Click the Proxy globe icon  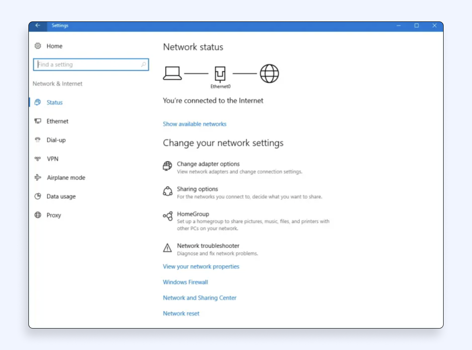(x=38, y=215)
